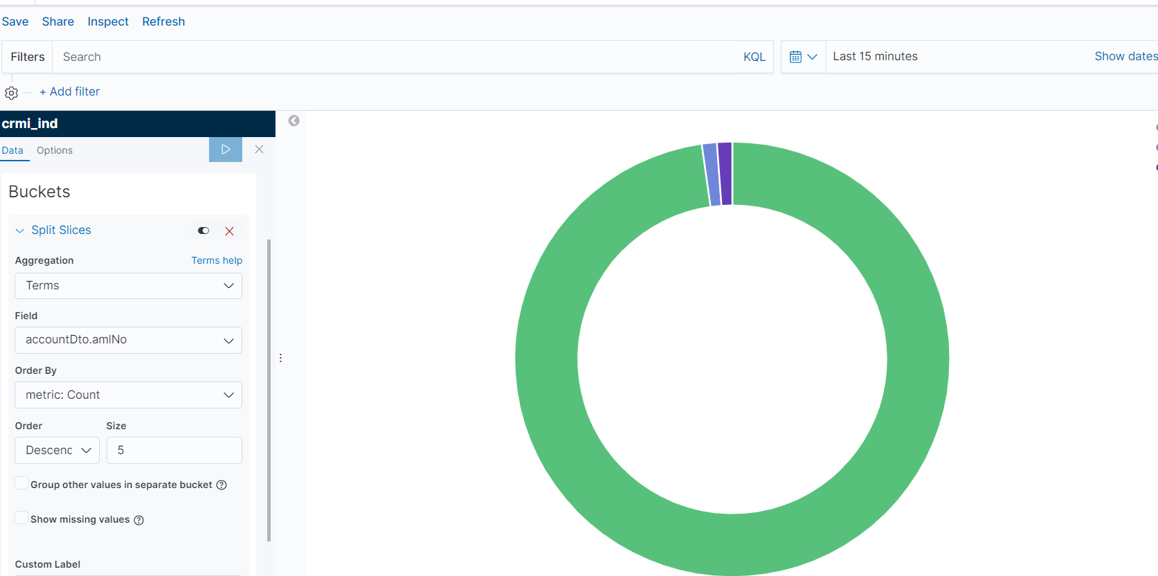Switch to the Options tab
The image size is (1158, 576).
pyautogui.click(x=55, y=150)
